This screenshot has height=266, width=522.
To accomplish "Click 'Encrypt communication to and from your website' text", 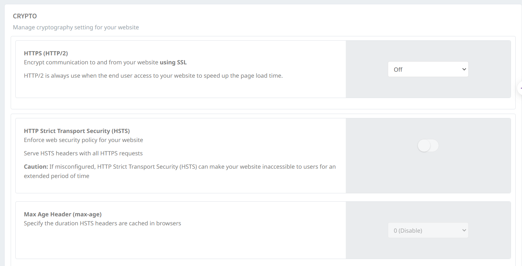I will tap(91, 62).
